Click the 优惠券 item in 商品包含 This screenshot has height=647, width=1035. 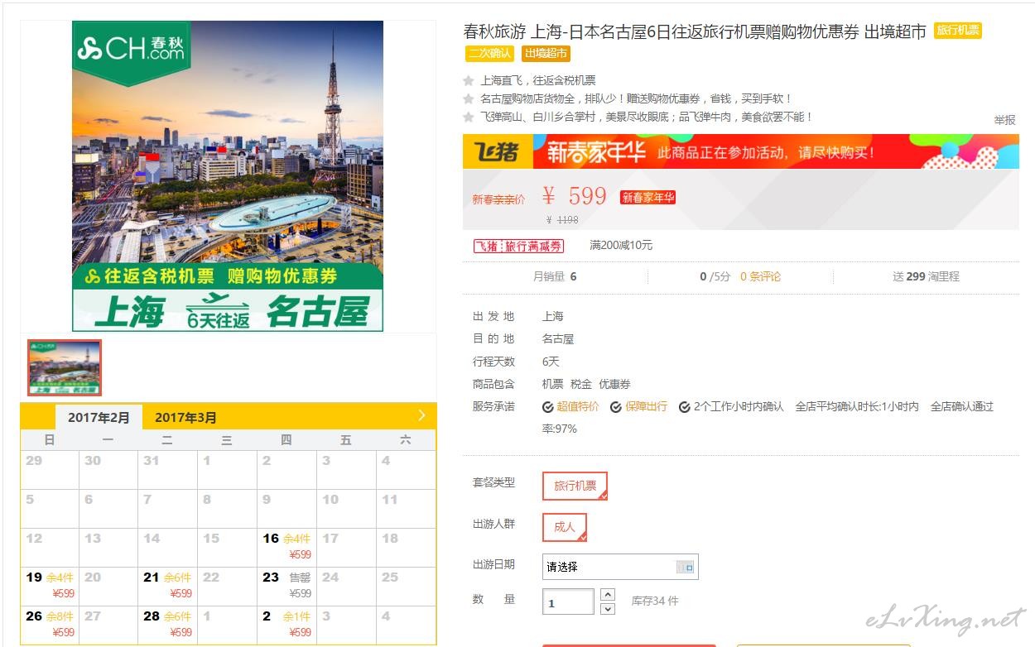point(614,384)
